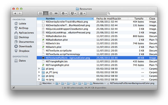Select NSTriangleRight.plist file
The image size is (168, 105).
point(57,65)
